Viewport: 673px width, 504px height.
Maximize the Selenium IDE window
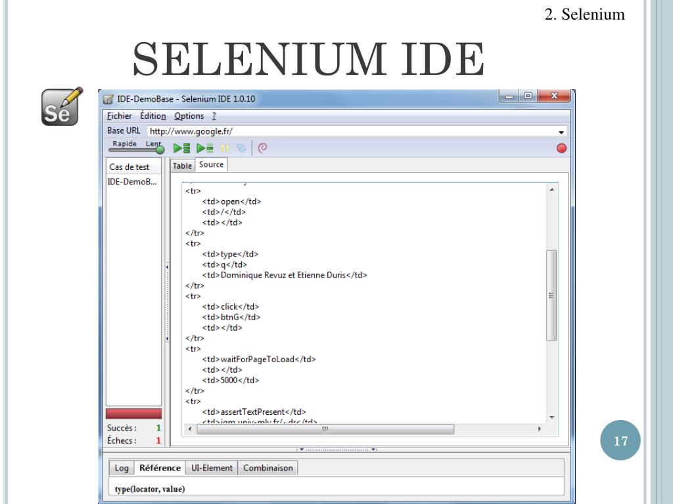pos(528,96)
